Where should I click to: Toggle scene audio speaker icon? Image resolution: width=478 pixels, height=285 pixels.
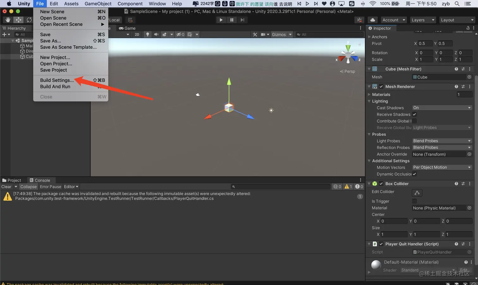pos(156,34)
